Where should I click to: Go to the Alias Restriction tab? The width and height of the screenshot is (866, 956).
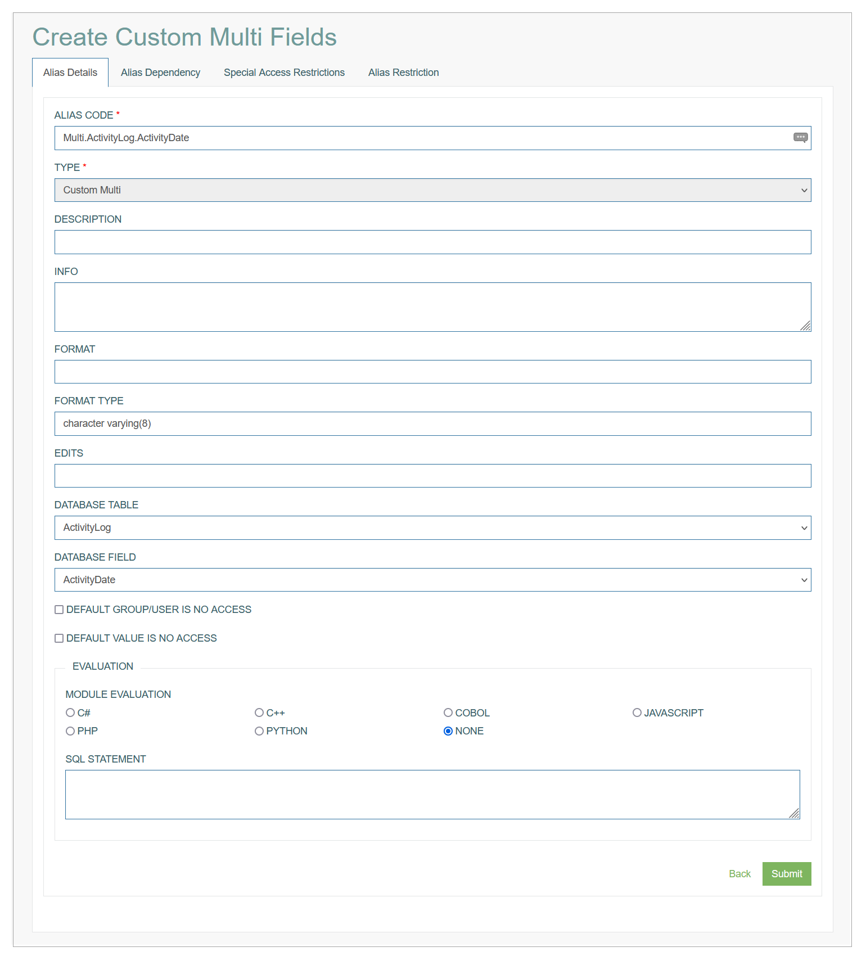tap(403, 73)
